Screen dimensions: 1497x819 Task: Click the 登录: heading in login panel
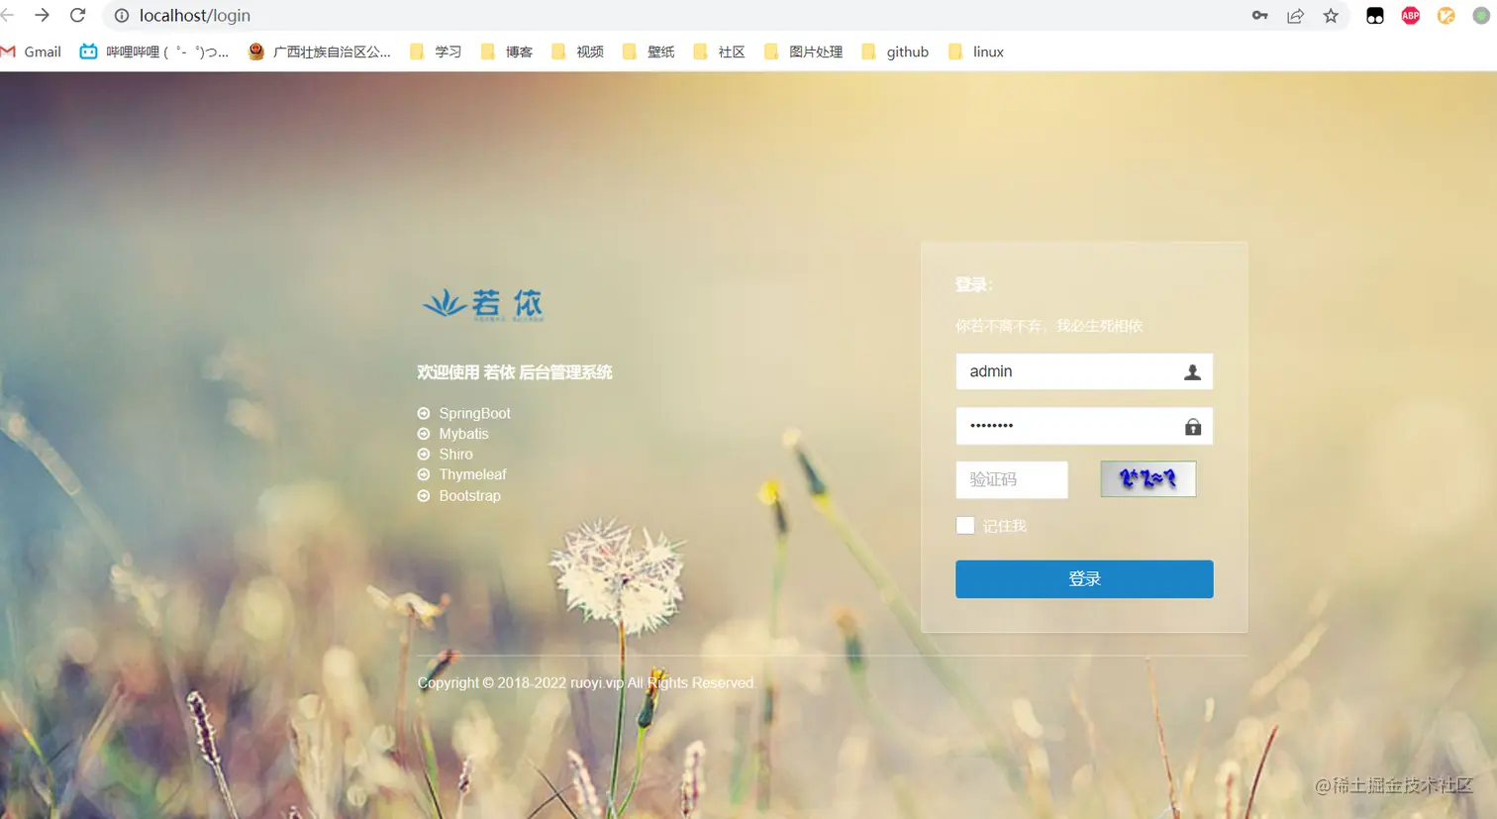click(x=973, y=285)
